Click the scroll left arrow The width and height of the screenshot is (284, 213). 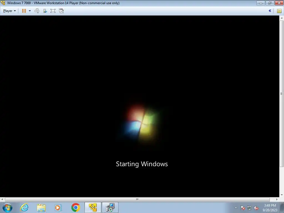tap(2, 199)
